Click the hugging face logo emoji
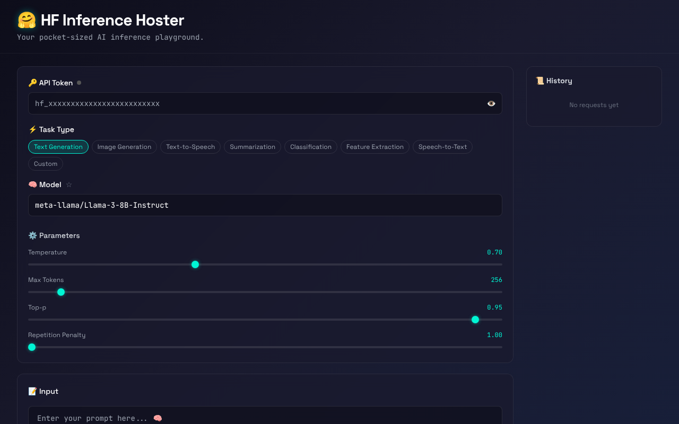 pyautogui.click(x=27, y=20)
